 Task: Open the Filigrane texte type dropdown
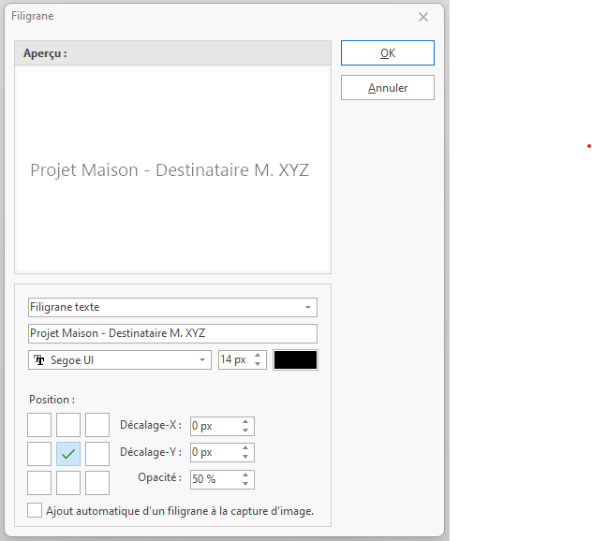172,307
